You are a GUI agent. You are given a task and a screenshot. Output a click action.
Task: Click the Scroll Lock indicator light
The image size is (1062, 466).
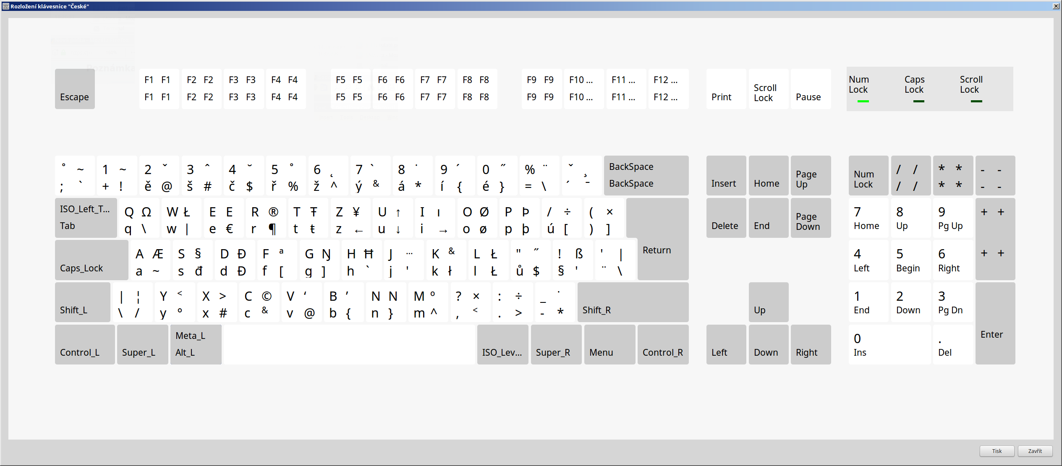click(976, 101)
